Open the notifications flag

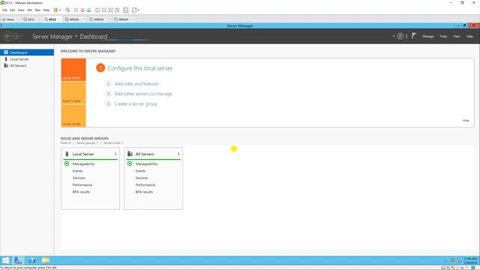click(x=413, y=36)
